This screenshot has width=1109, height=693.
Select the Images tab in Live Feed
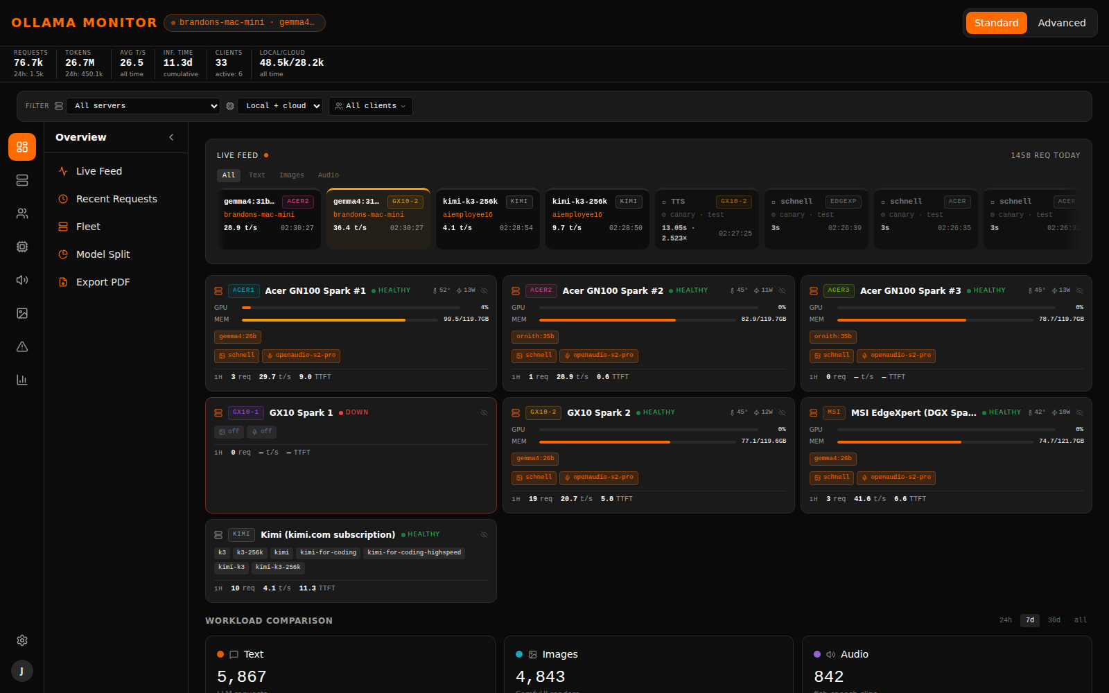pyautogui.click(x=292, y=175)
